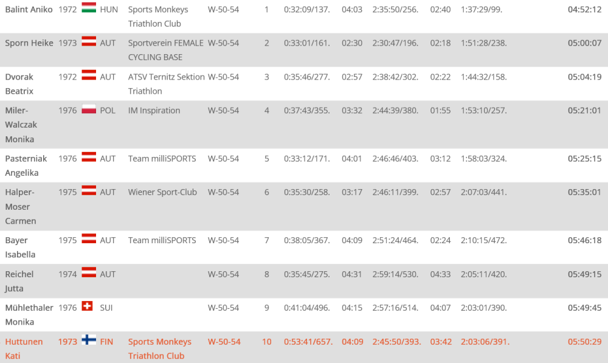Click the Swiss flag in Mühlethaler Monika's row
The width and height of the screenshot is (608, 363).
click(87, 306)
